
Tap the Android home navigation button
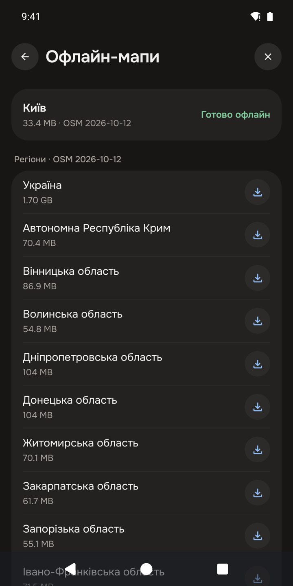[x=146, y=569]
